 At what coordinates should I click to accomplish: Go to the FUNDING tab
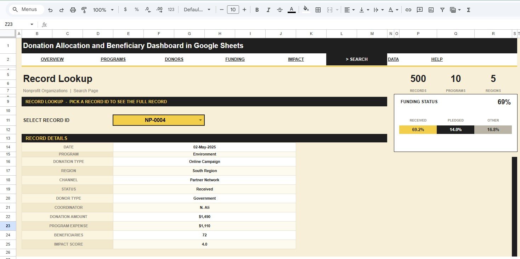pyautogui.click(x=235, y=59)
